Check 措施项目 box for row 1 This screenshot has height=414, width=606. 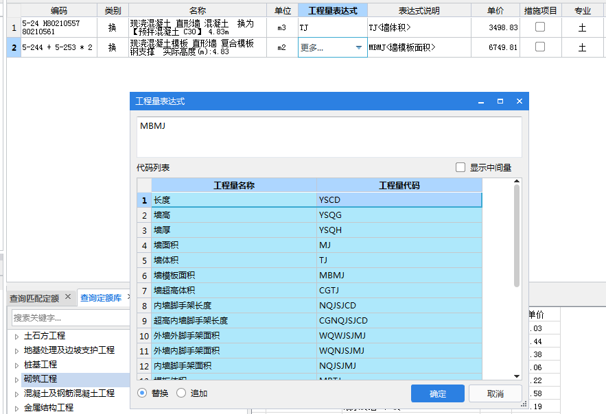coord(540,27)
